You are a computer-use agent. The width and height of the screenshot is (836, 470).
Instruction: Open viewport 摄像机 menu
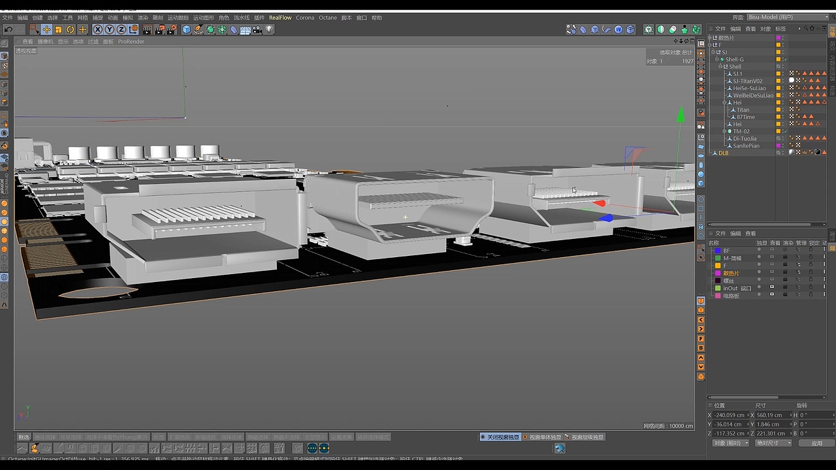[x=45, y=42]
